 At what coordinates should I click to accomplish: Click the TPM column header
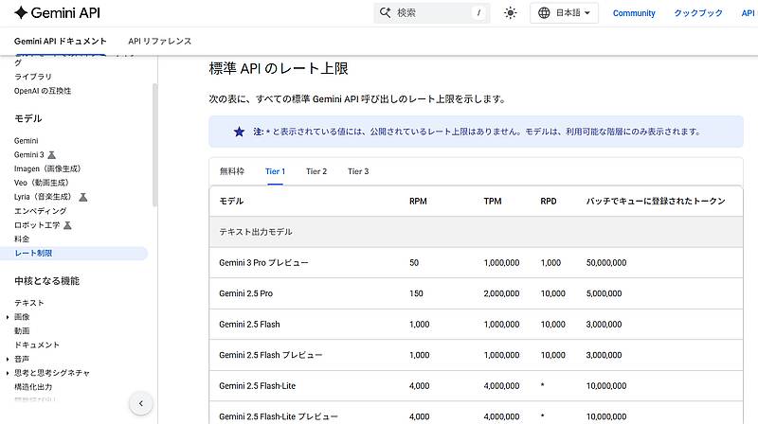pyautogui.click(x=493, y=202)
